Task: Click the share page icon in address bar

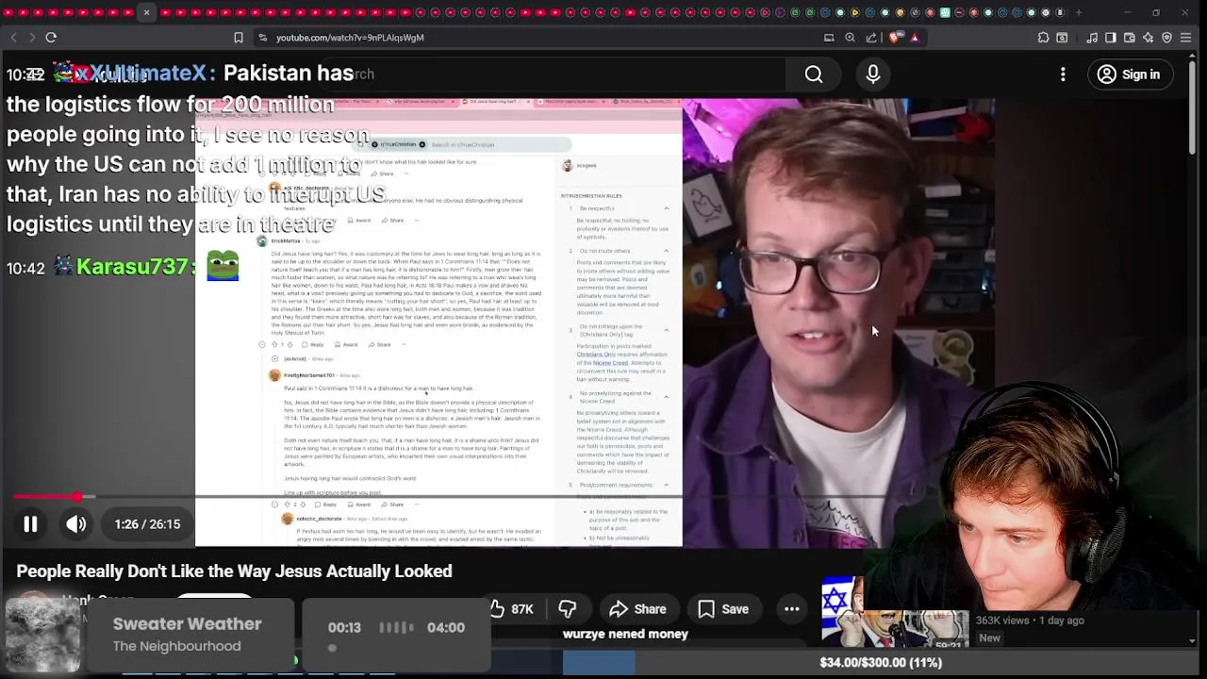Action: (x=871, y=38)
